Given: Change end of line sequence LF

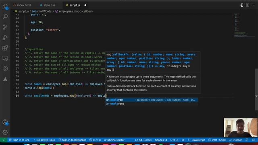Looking at the screenshot, I should tap(183, 140).
